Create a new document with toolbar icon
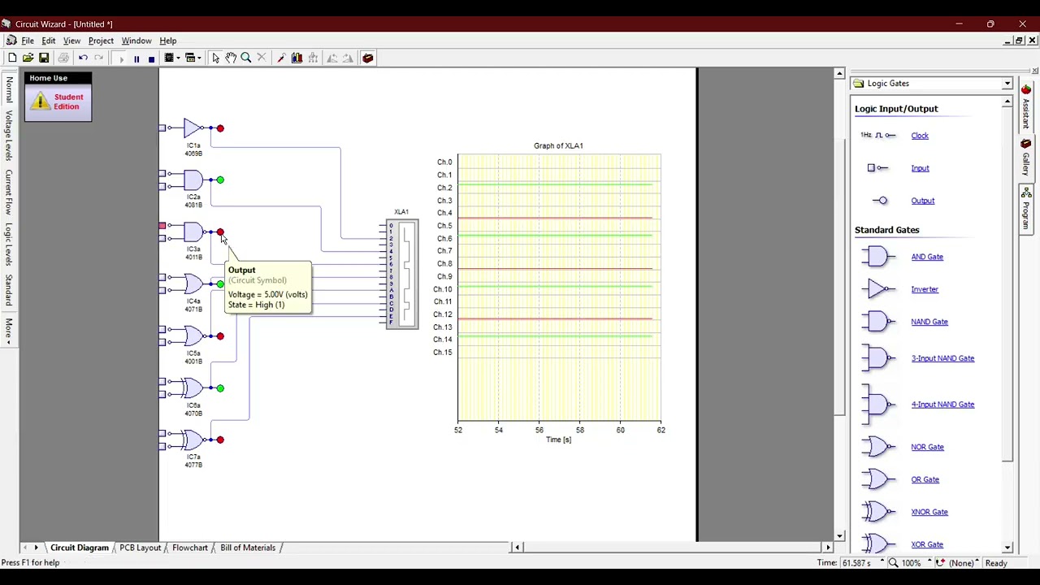1040x585 pixels. point(12,58)
